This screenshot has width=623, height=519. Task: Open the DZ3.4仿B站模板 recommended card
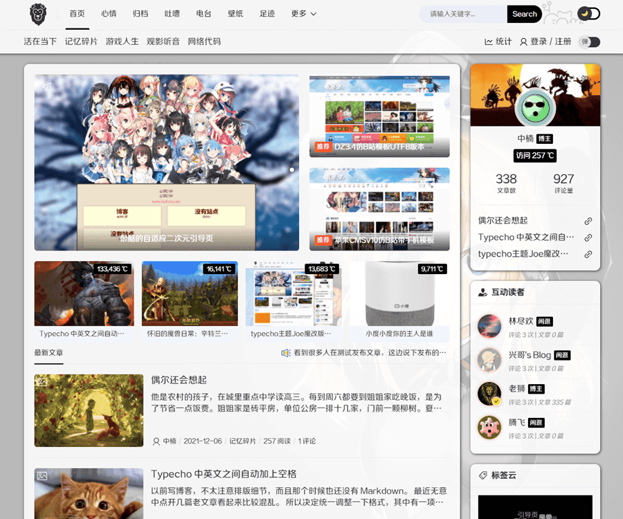click(x=379, y=116)
